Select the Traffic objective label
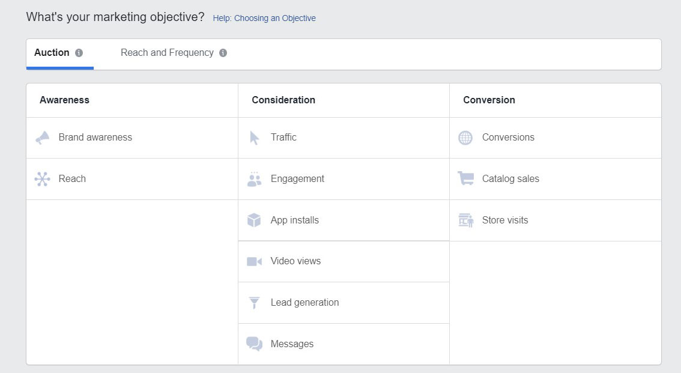The image size is (681, 373). coord(283,137)
